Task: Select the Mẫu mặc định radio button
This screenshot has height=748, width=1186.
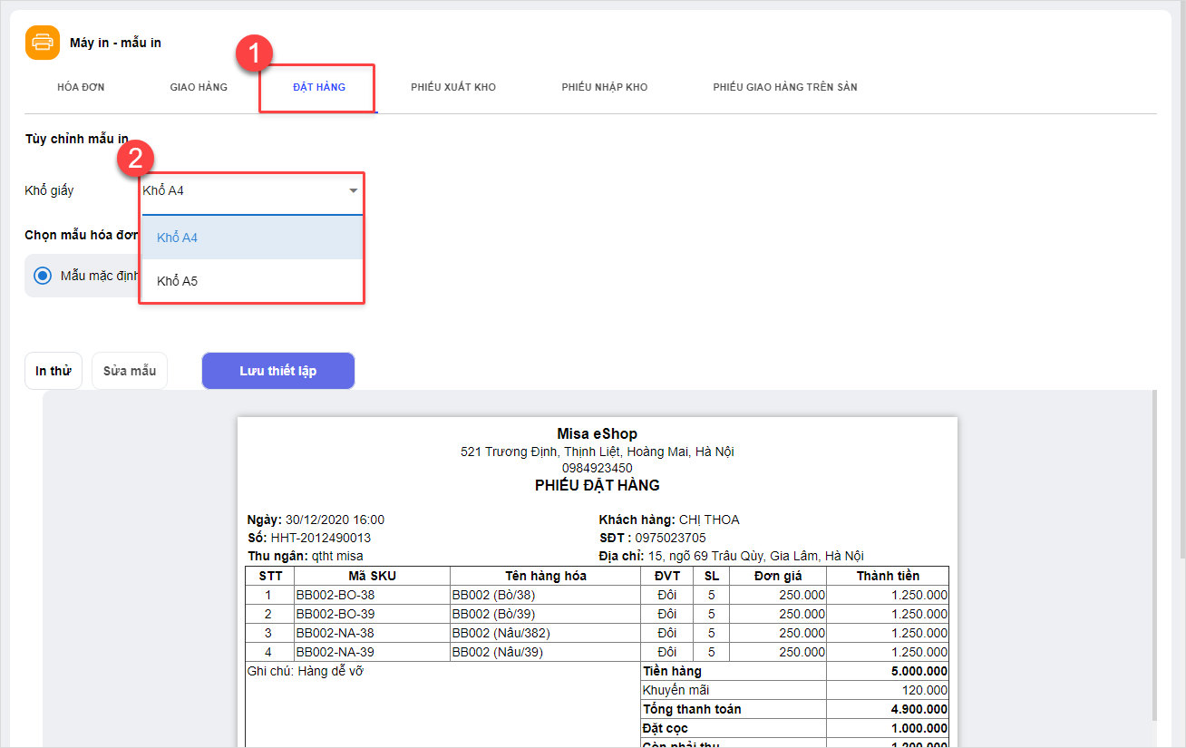Action: (x=43, y=276)
